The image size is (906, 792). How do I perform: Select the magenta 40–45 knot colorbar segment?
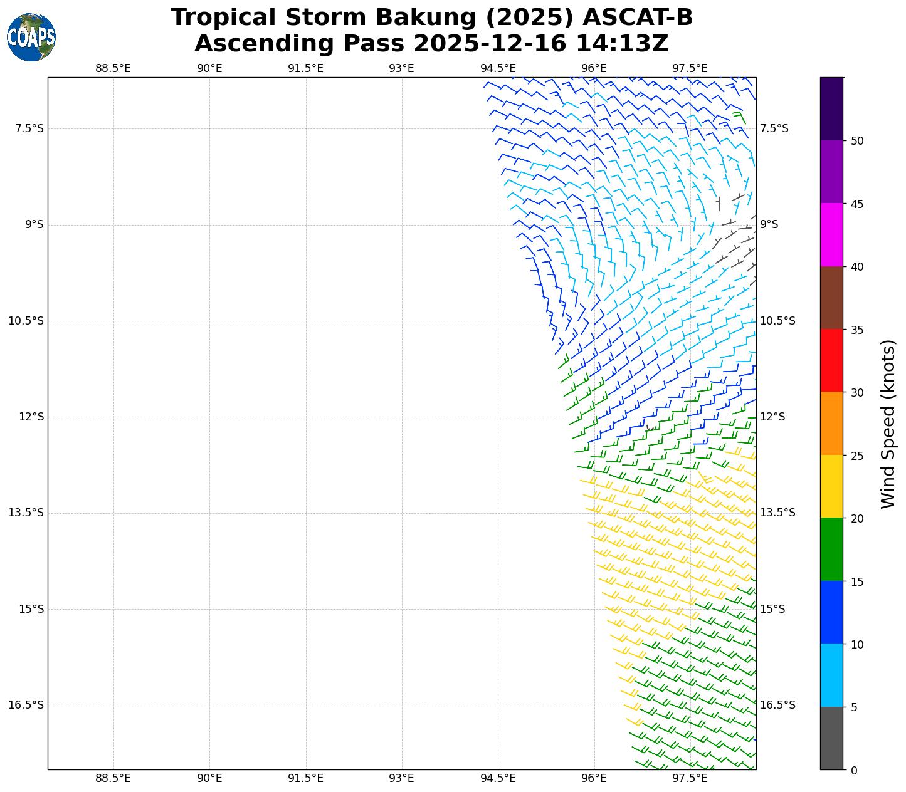pos(831,234)
